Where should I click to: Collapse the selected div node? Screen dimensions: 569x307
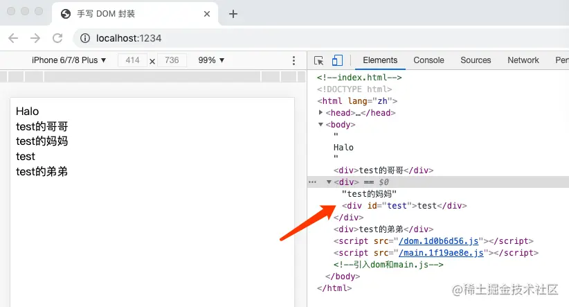pyautogui.click(x=329, y=182)
